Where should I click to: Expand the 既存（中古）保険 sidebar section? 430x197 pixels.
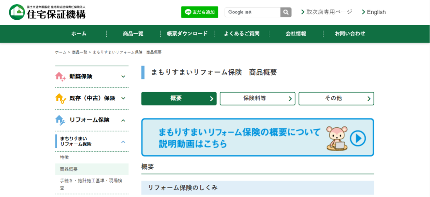(123, 98)
